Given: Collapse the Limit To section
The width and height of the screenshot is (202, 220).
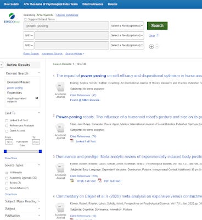Looking at the screenshot, I should click(39, 113).
